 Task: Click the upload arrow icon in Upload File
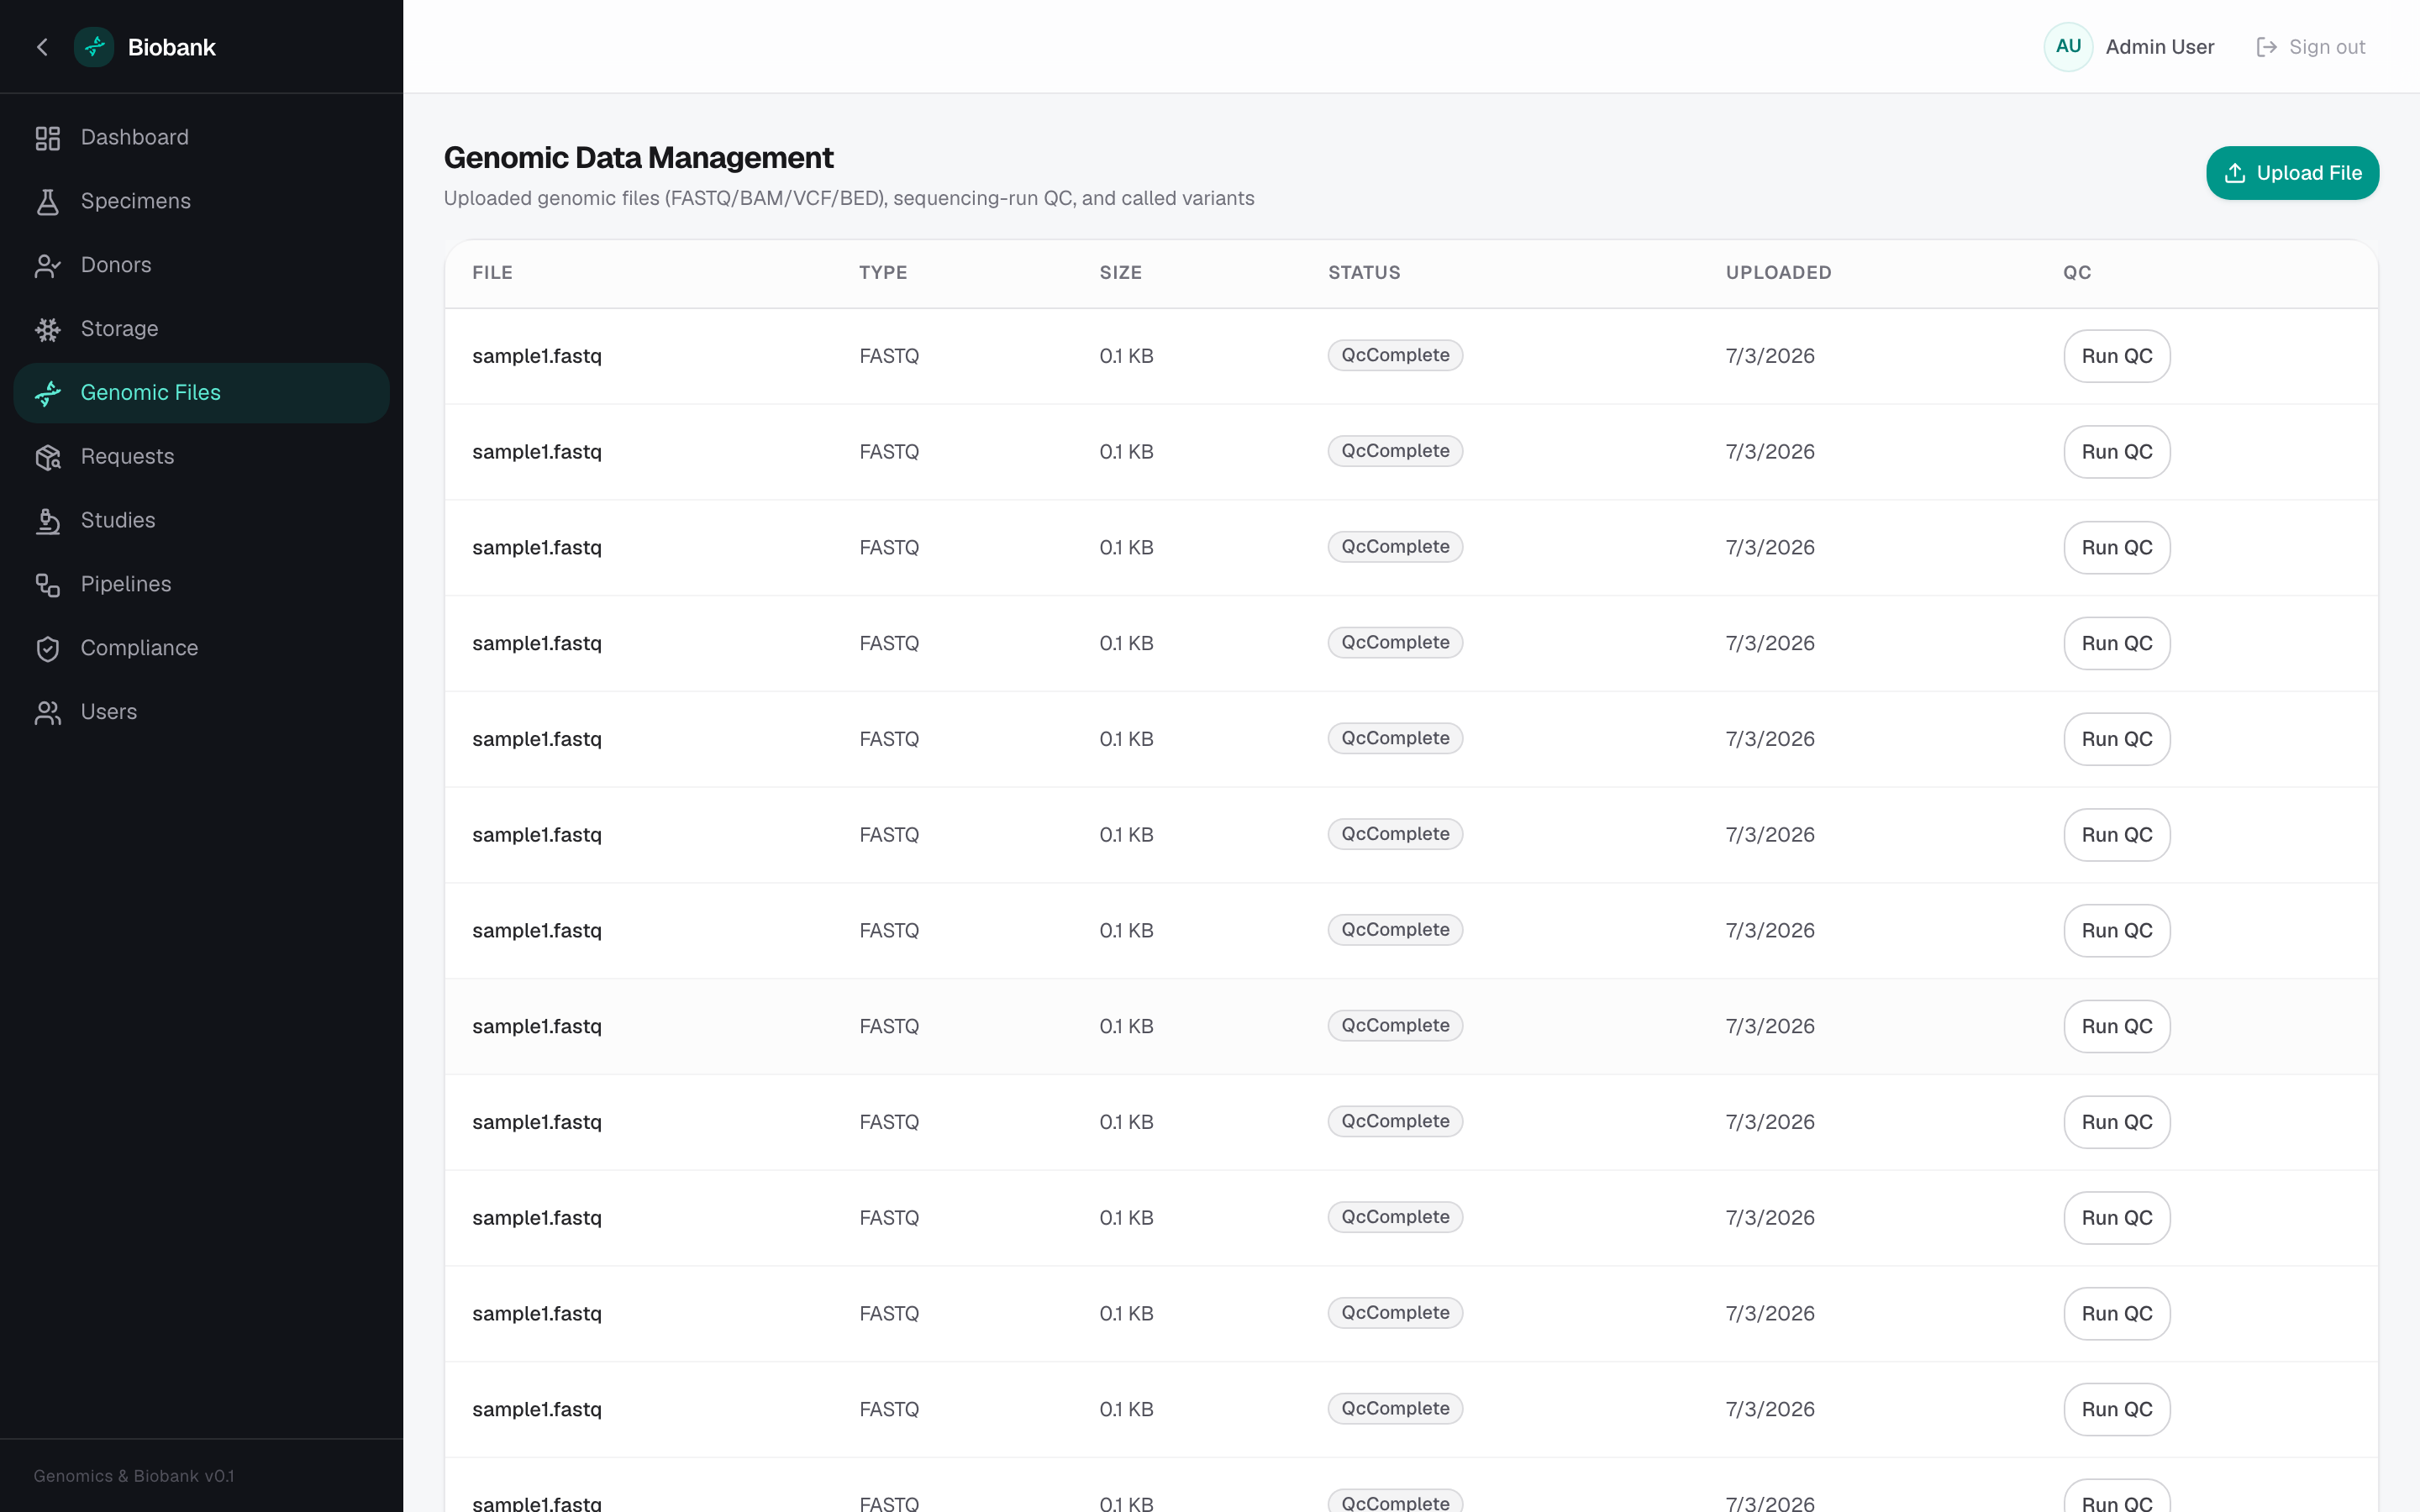tap(2235, 173)
